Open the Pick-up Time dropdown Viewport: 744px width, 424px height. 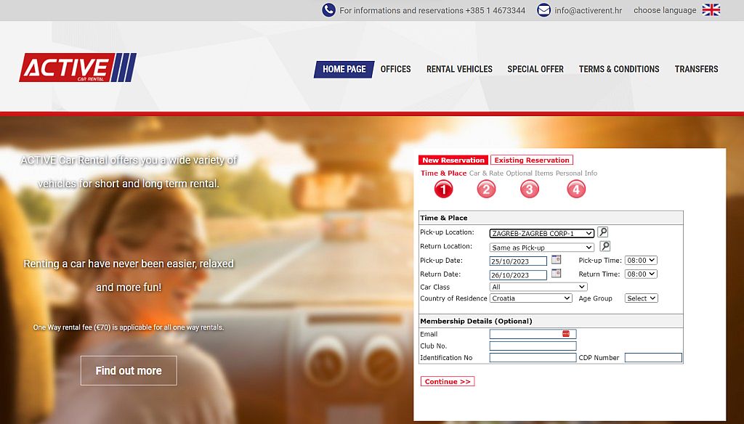click(x=641, y=261)
